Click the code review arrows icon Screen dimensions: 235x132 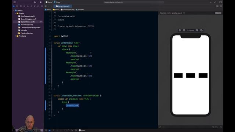[x=215, y=2]
